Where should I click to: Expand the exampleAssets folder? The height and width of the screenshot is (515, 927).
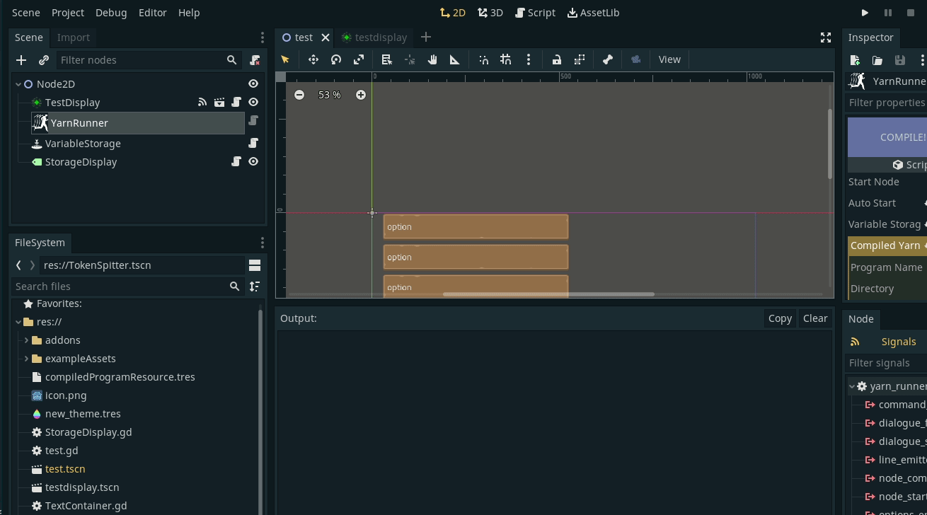click(x=27, y=359)
